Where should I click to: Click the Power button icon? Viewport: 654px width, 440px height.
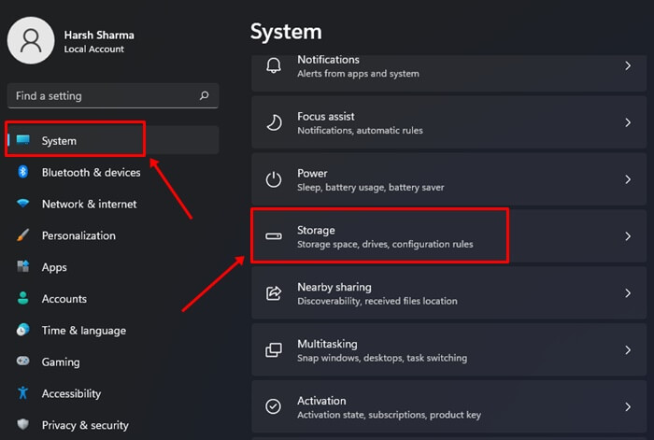point(274,179)
